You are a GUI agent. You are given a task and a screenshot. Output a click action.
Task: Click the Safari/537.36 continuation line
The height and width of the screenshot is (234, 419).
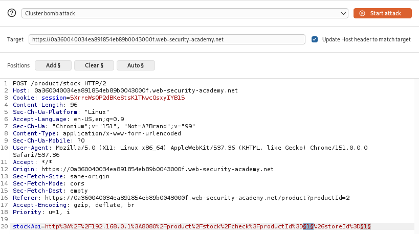pos(36,155)
